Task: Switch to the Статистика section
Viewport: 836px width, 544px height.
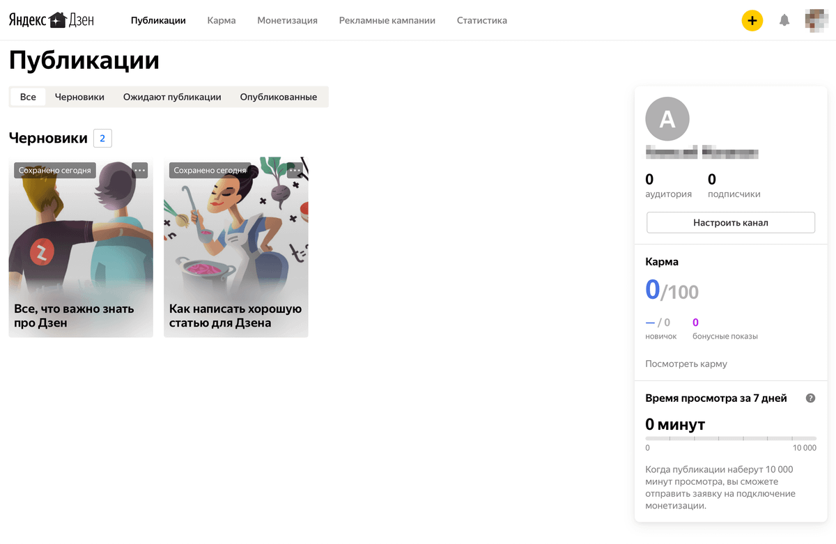Action: 482,20
